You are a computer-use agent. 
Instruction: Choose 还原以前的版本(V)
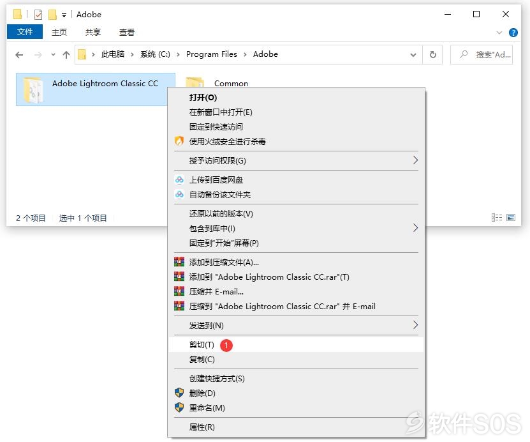point(296,213)
